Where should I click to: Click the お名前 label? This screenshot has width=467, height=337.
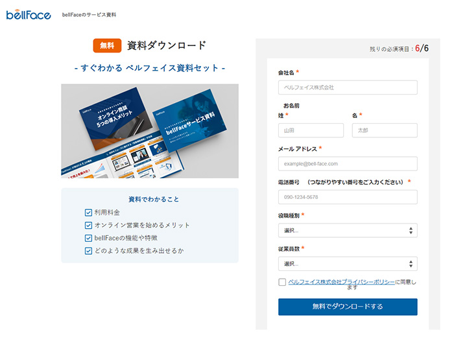tap(291, 106)
